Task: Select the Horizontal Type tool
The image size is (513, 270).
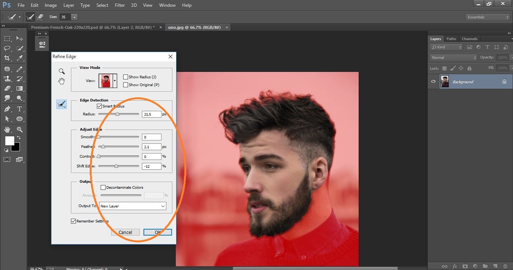Action: (20, 109)
